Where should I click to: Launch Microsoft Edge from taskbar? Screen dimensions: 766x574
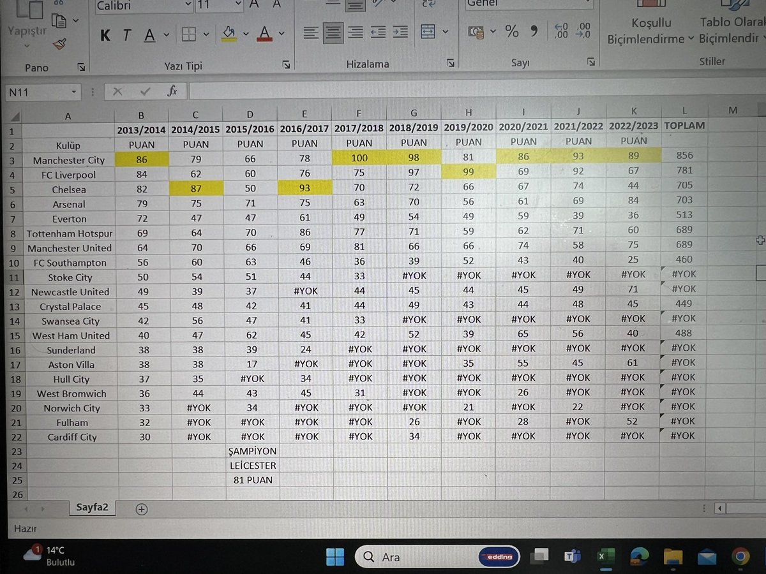tap(638, 556)
